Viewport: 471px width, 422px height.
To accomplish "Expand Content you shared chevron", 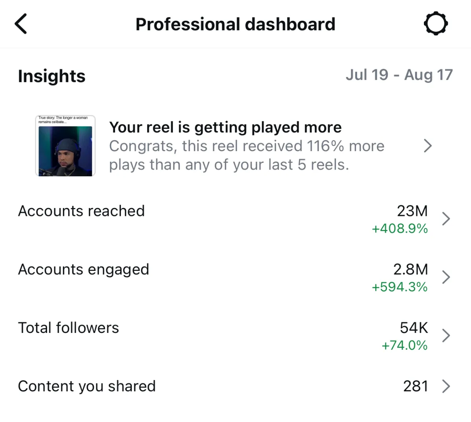I will 446,386.
